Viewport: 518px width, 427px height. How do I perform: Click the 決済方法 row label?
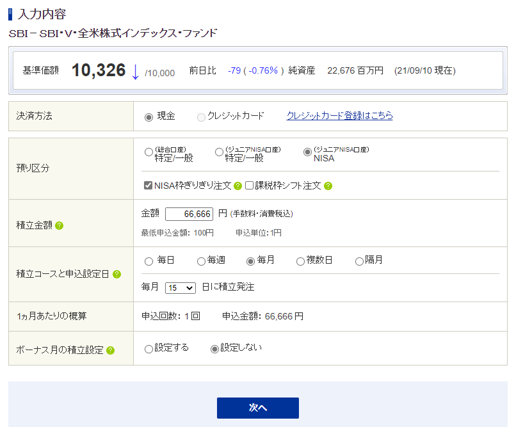click(x=35, y=116)
